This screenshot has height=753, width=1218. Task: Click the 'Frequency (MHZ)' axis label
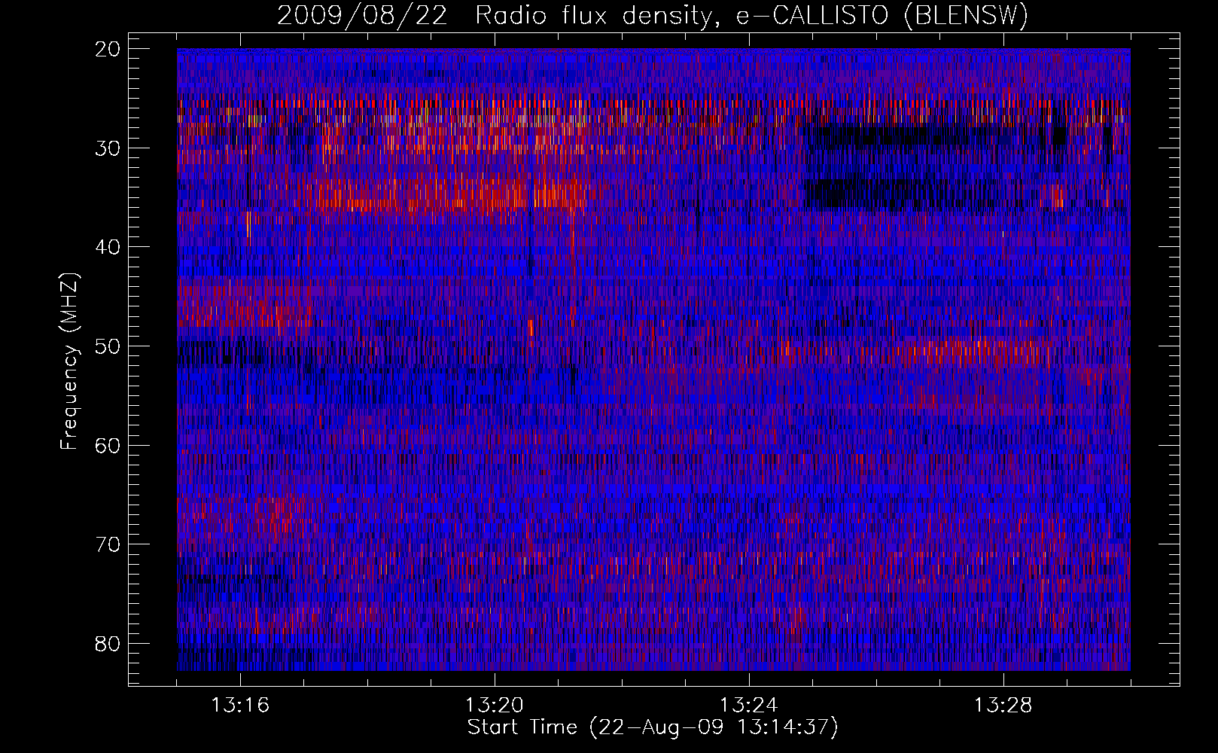(69, 361)
